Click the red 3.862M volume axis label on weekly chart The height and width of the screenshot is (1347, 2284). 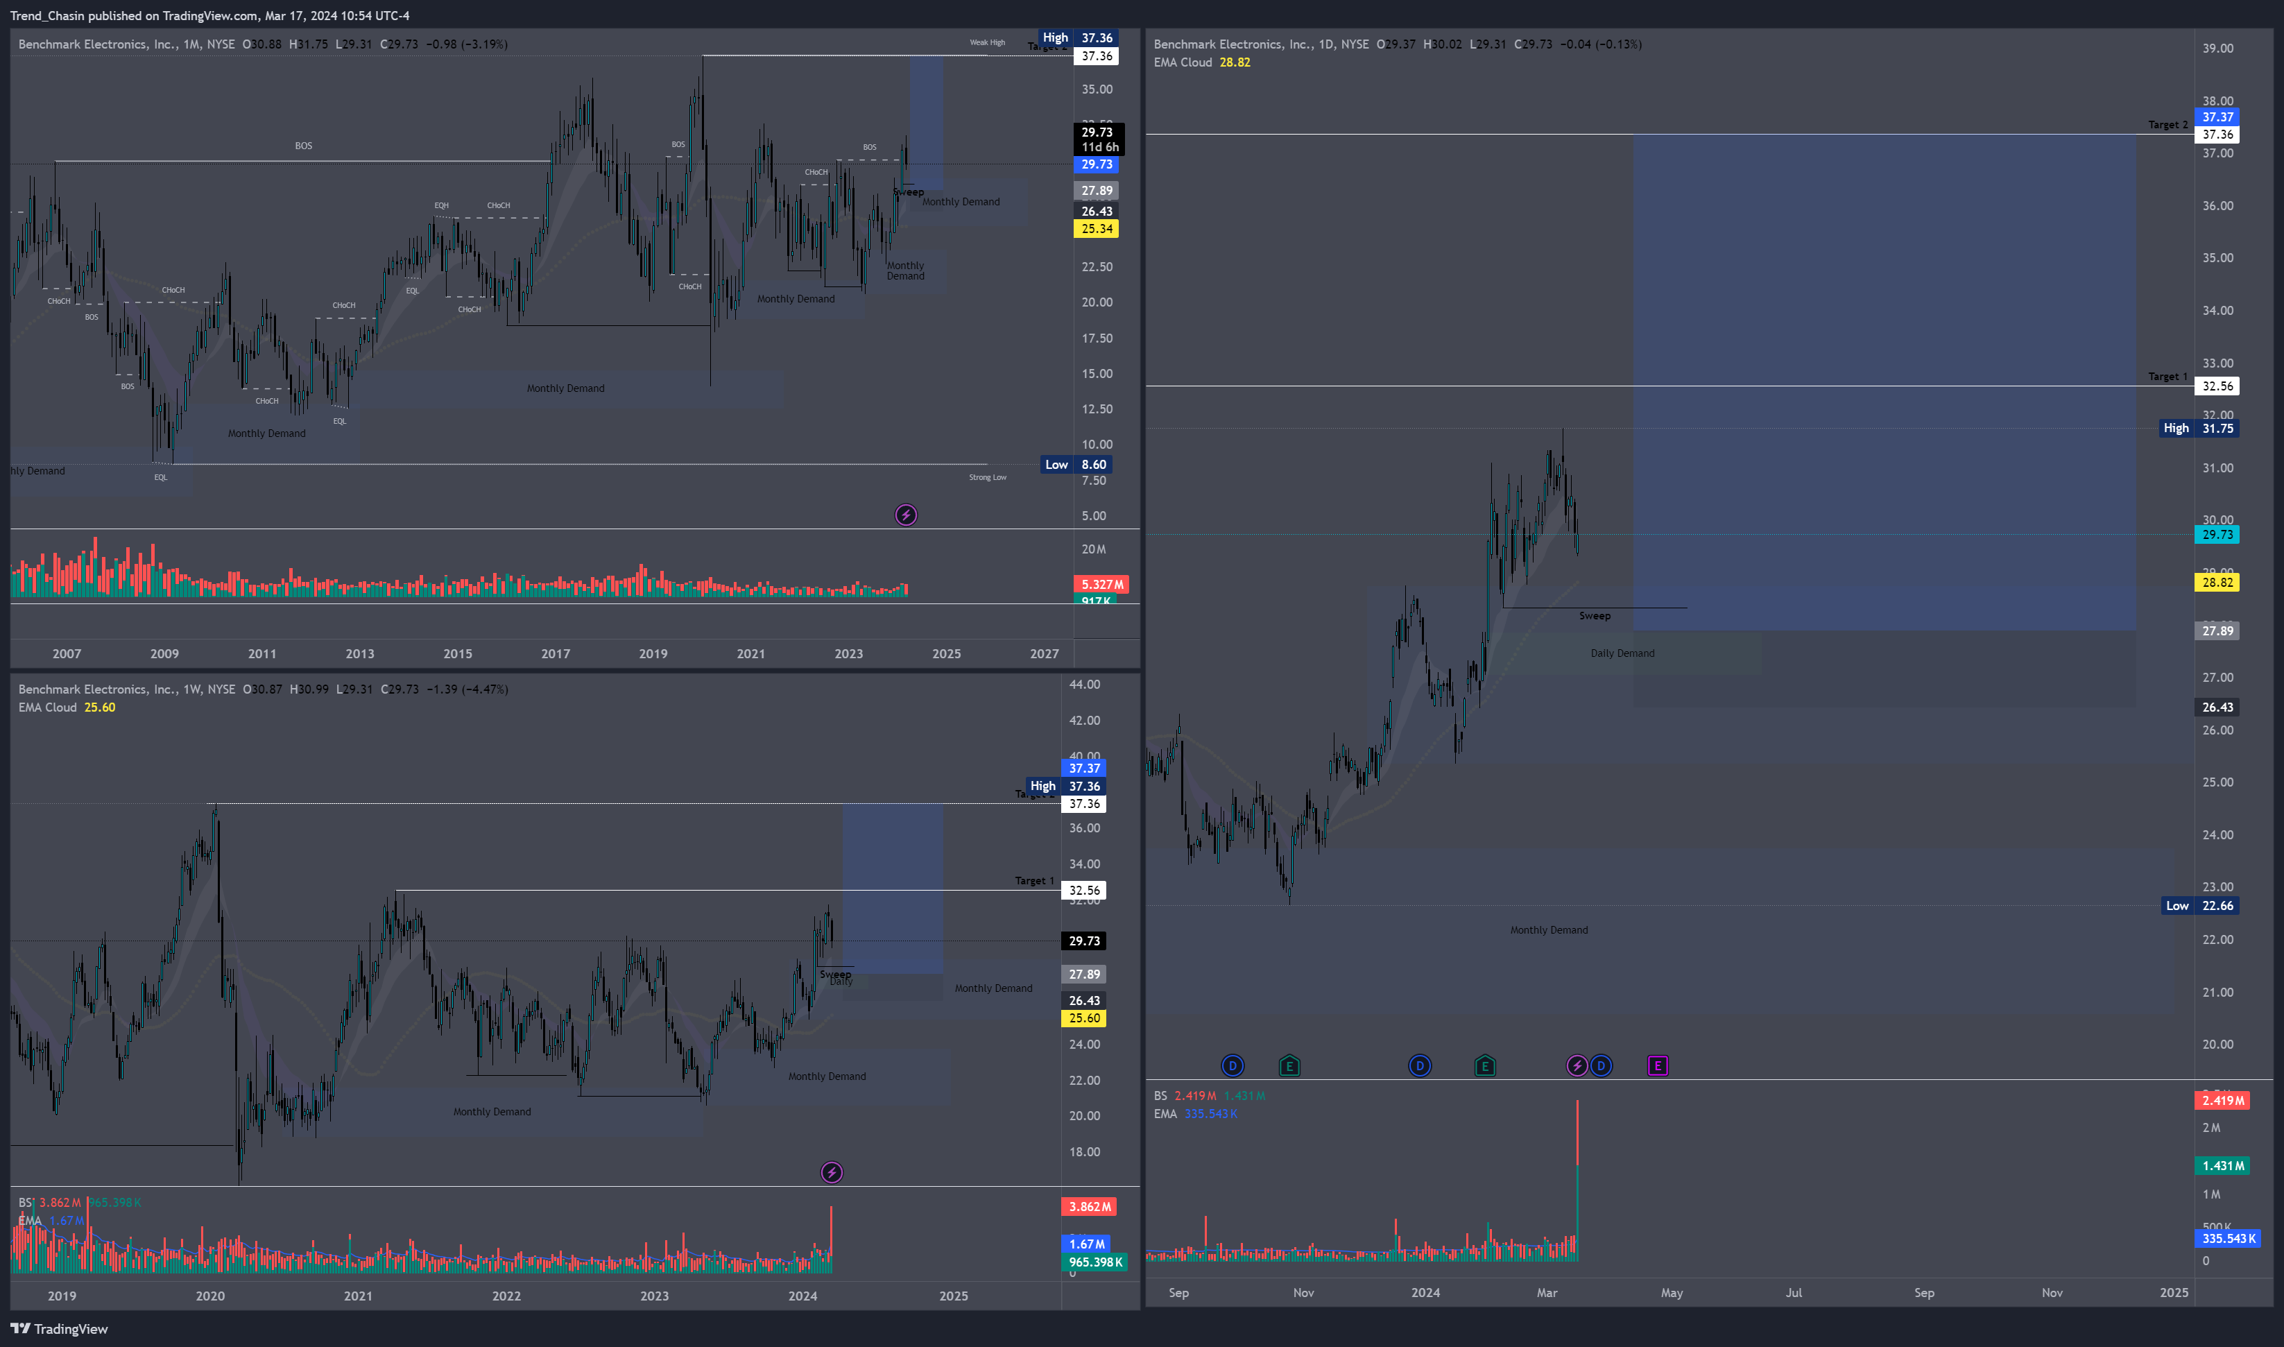point(1089,1207)
